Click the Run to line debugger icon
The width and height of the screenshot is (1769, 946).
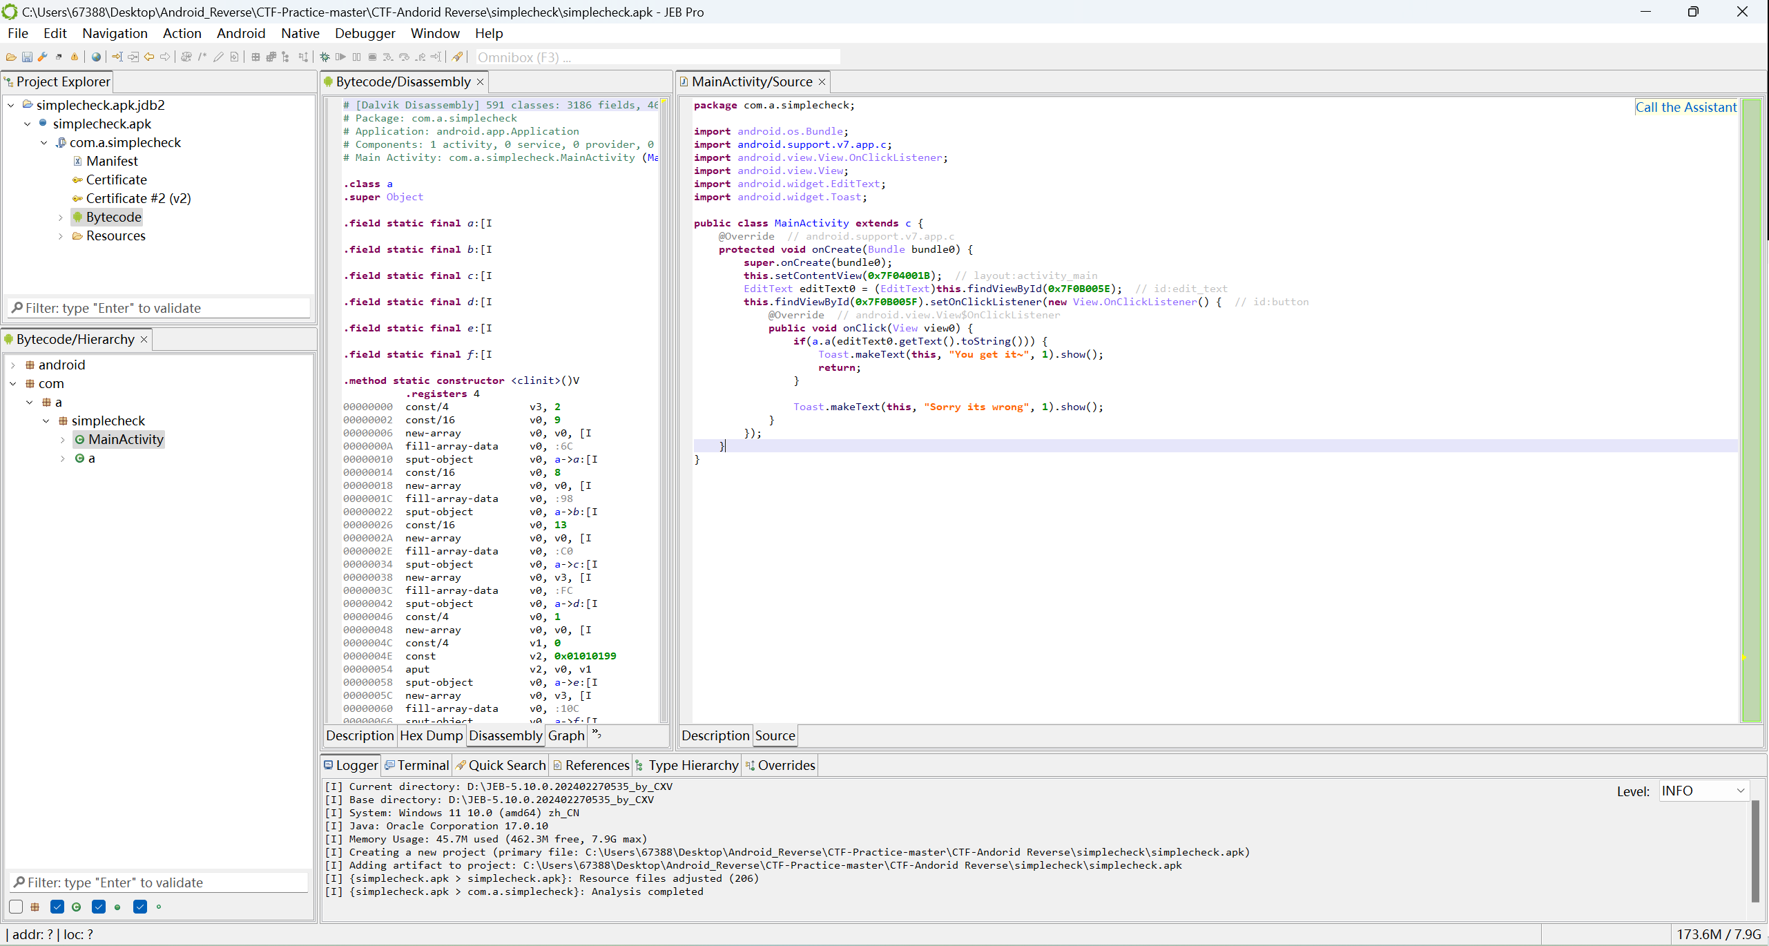coord(436,57)
